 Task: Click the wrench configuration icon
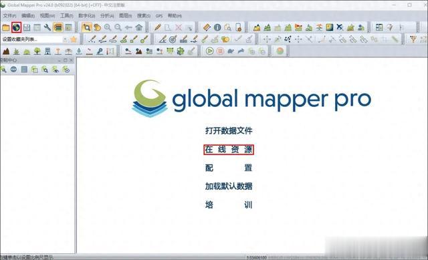pyautogui.click(x=47, y=27)
